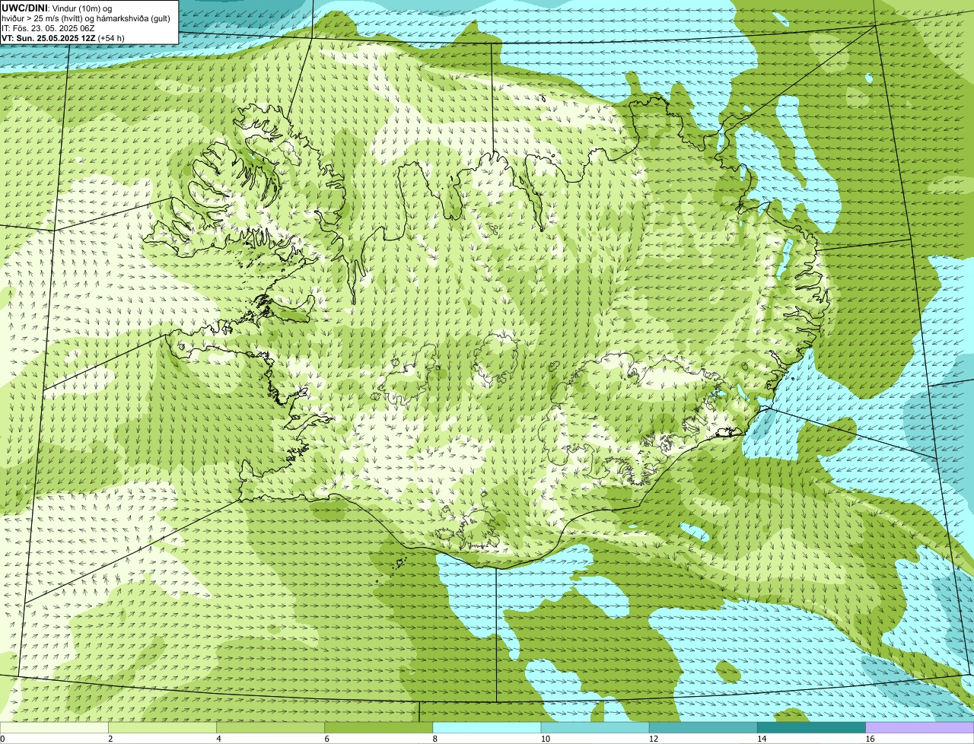
Task: Select the medium green 4–6 m/s color swatch
Action: click(x=270, y=727)
